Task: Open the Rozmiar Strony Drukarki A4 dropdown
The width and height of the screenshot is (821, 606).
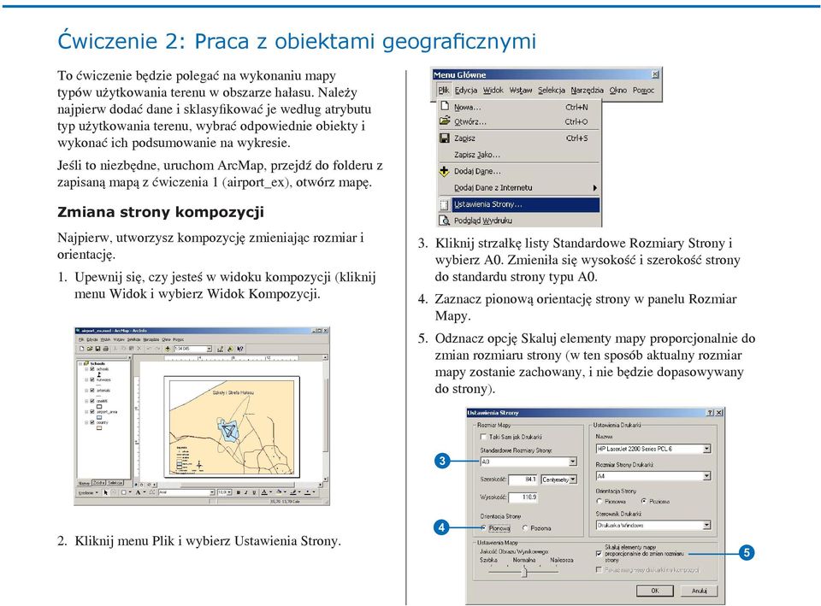Action: pos(707,476)
